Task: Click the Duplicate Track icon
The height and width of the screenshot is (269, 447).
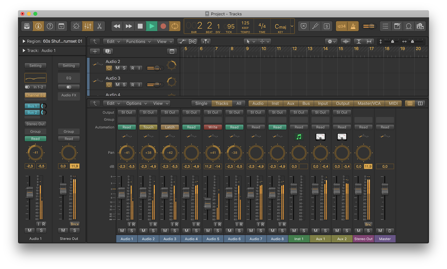Action: pyautogui.click(x=108, y=51)
